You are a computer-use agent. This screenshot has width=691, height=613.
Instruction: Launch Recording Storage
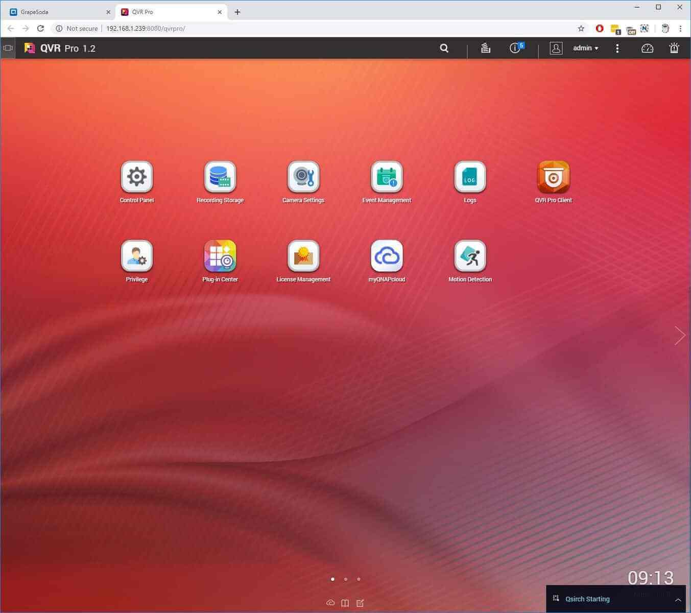point(220,177)
